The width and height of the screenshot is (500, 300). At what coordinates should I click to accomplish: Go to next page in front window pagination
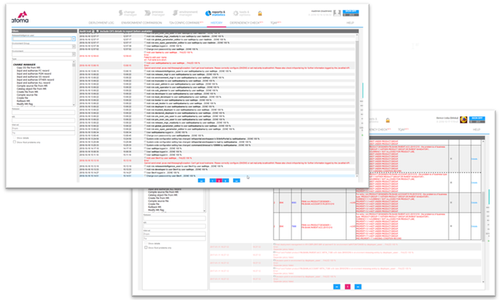click(x=359, y=285)
